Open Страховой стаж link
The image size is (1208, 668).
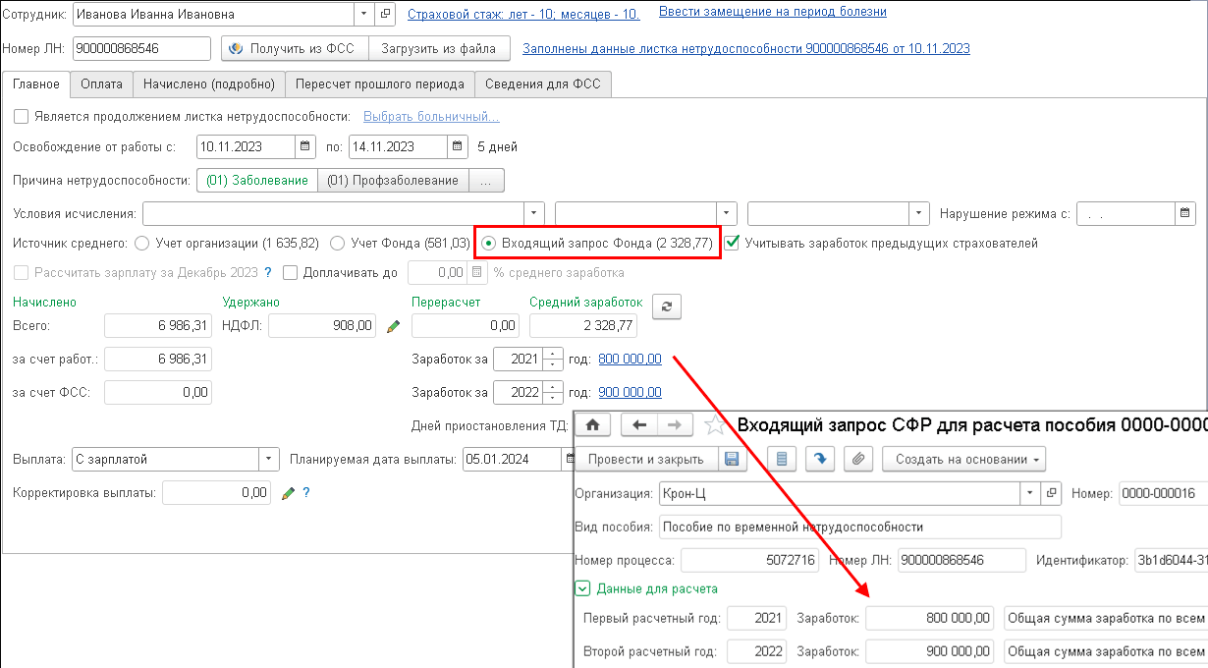523,14
